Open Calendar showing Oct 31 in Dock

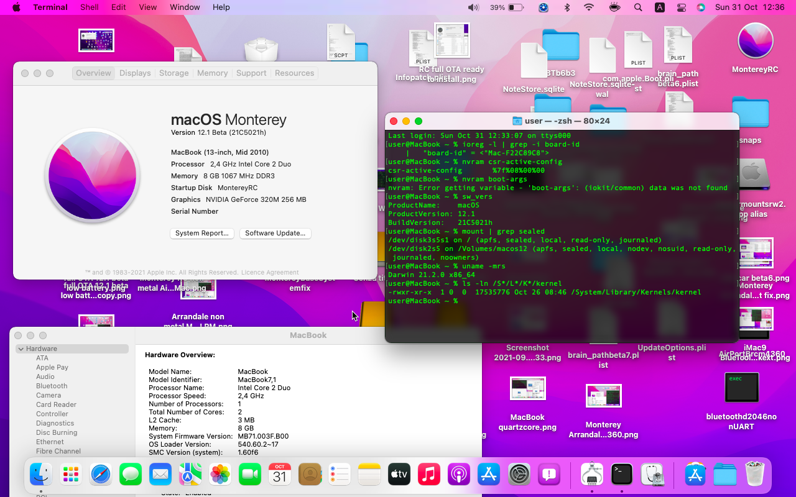pos(280,475)
